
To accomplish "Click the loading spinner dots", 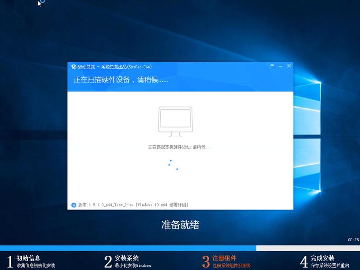I will click(173, 165).
